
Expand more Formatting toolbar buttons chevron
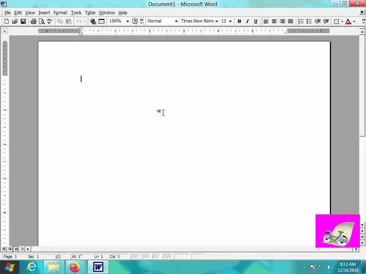point(363,21)
